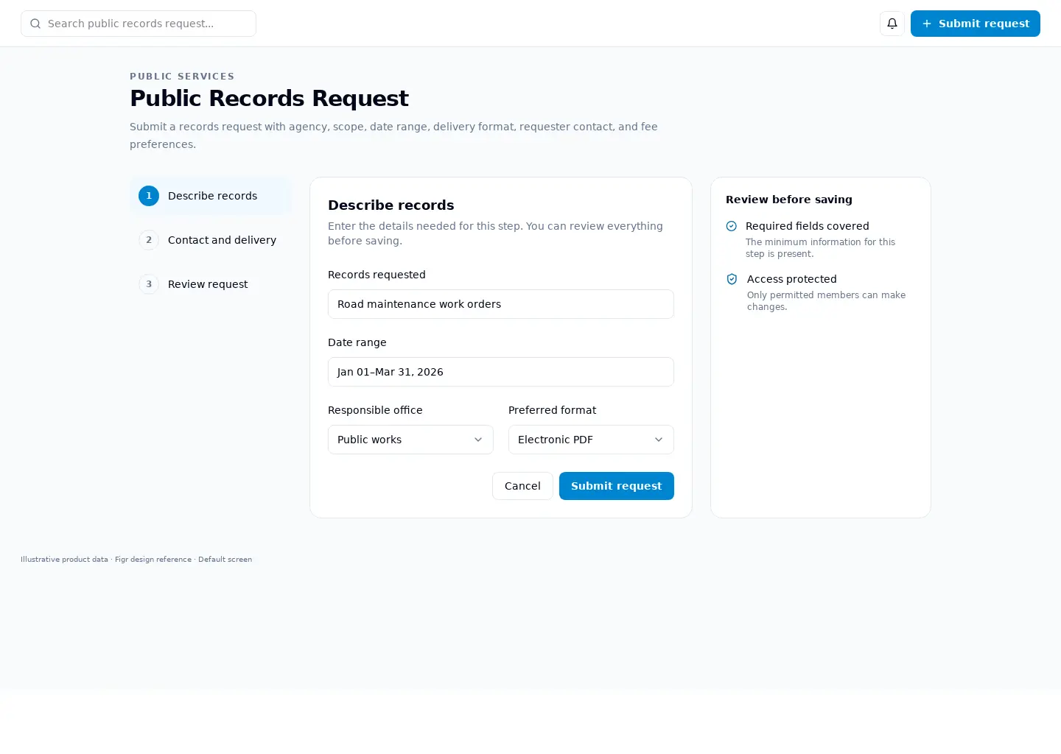Edit the Date range field
The height and width of the screenshot is (754, 1061).
coord(501,372)
